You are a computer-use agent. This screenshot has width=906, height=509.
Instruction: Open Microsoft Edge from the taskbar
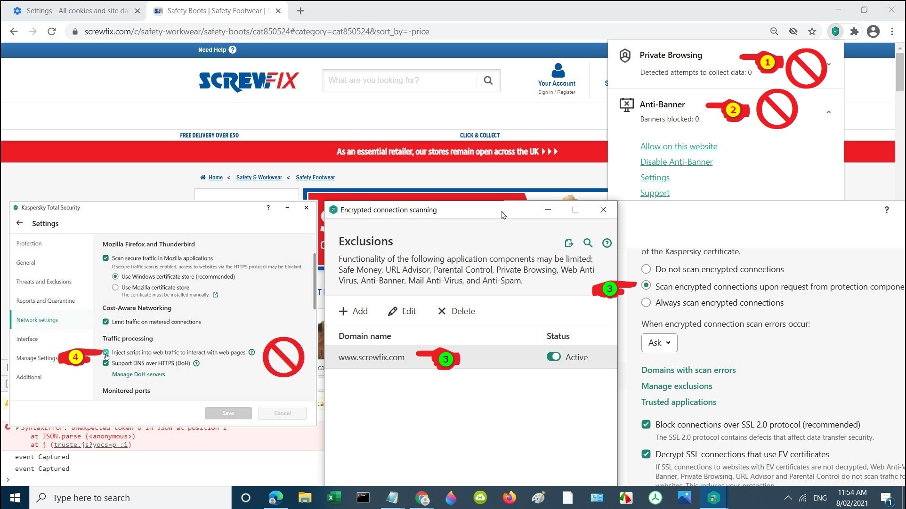click(x=275, y=498)
